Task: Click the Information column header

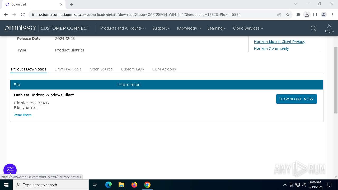Action: point(129,85)
